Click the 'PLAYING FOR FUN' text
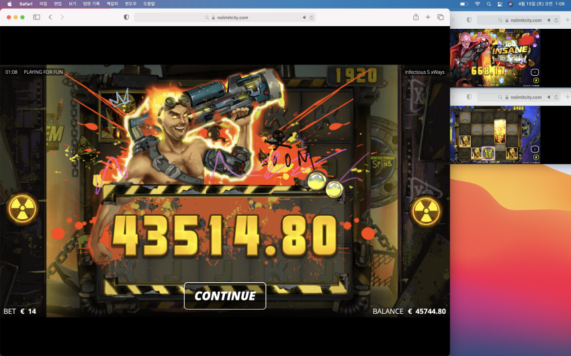 point(44,72)
